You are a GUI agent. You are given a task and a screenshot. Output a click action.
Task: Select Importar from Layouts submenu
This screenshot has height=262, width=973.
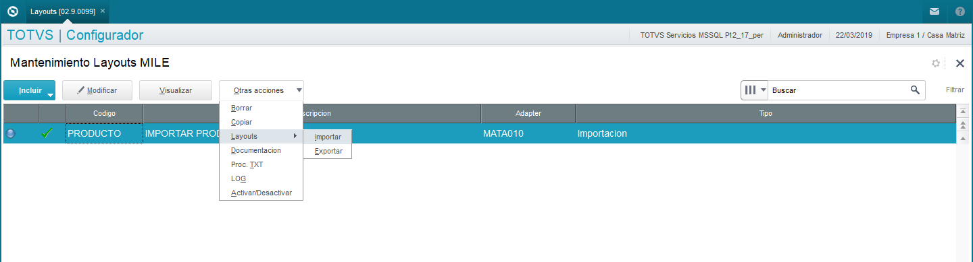(328, 137)
